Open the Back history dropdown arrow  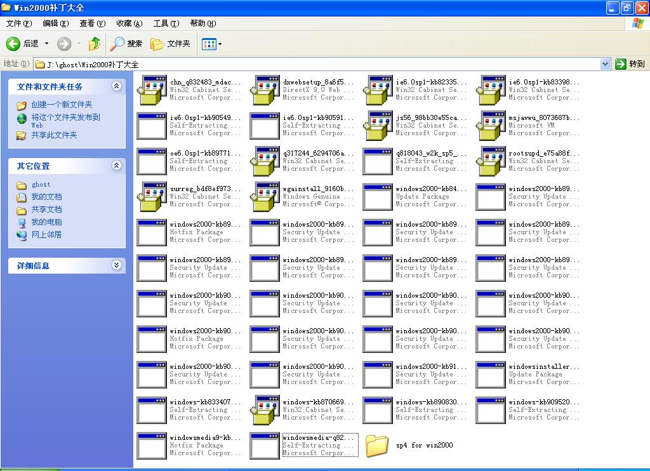coord(46,44)
